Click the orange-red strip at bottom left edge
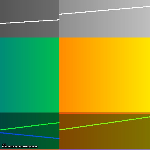150x150 pixels. [x=30, y=150]
